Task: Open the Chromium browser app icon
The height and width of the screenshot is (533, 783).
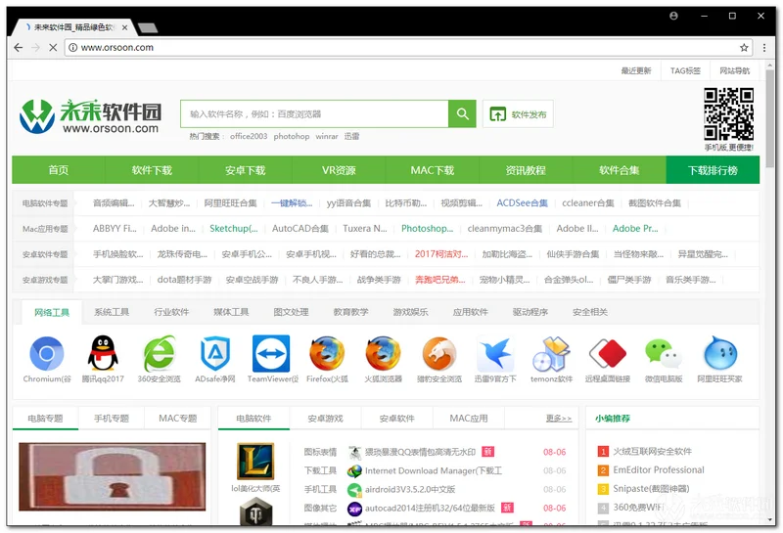Action: pyautogui.click(x=46, y=354)
